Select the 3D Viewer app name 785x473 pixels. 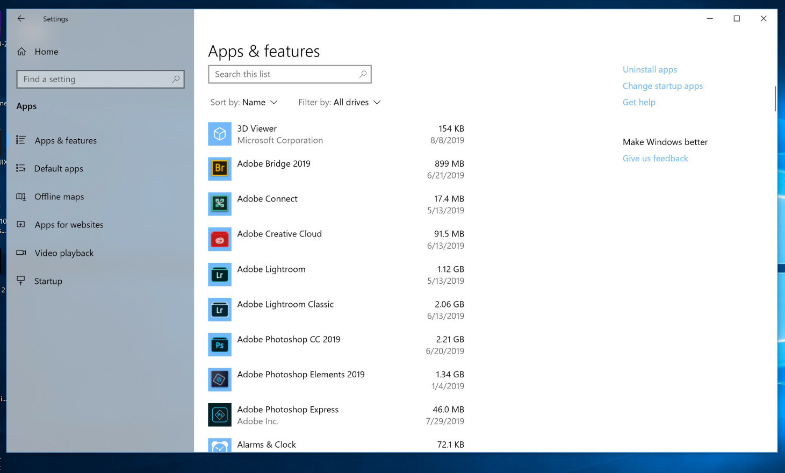point(257,128)
